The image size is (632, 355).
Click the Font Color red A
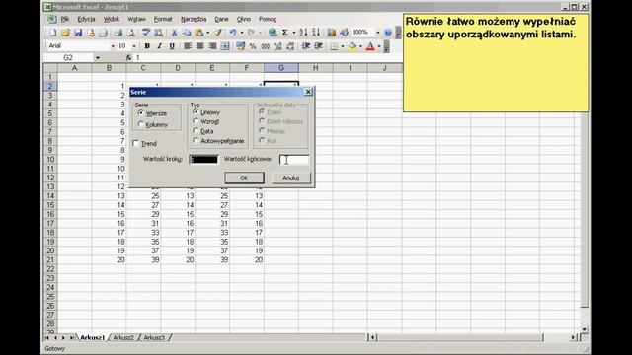(x=370, y=46)
